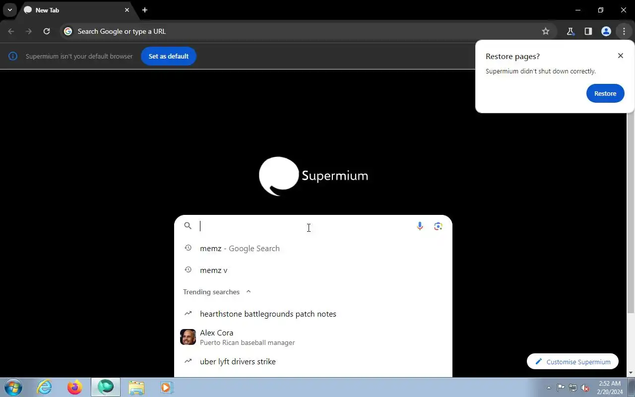
Task: Launch Firefox from taskbar
Action: pyautogui.click(x=75, y=387)
